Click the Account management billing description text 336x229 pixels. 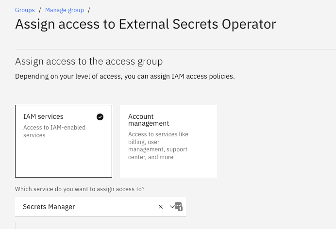(158, 146)
